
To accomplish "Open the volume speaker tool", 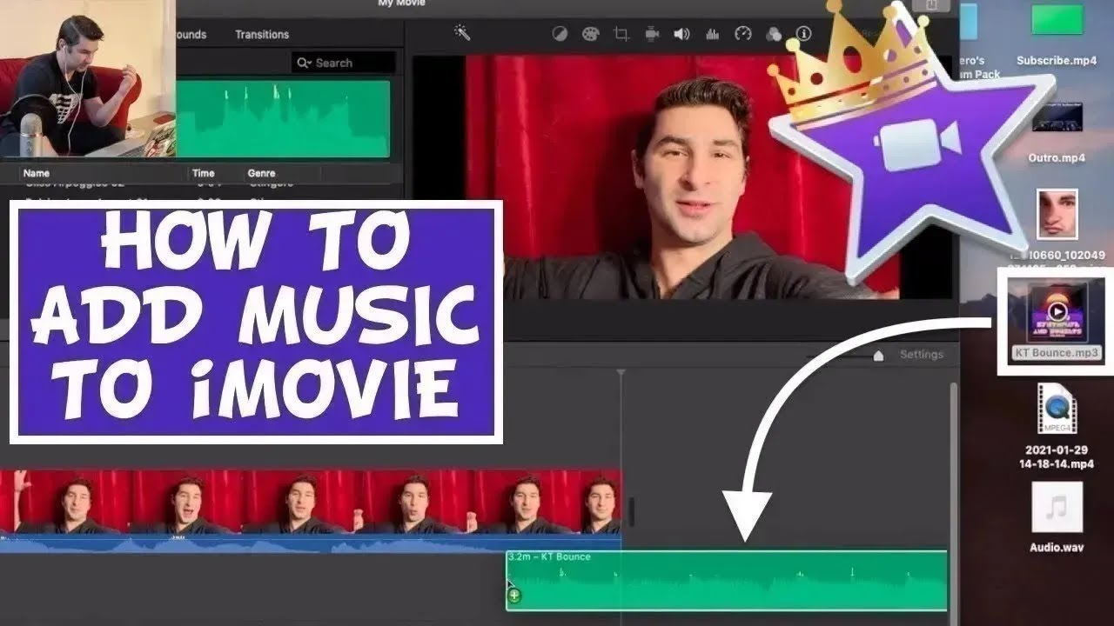I will point(681,34).
